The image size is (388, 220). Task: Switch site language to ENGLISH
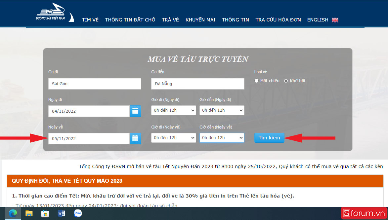(x=318, y=20)
